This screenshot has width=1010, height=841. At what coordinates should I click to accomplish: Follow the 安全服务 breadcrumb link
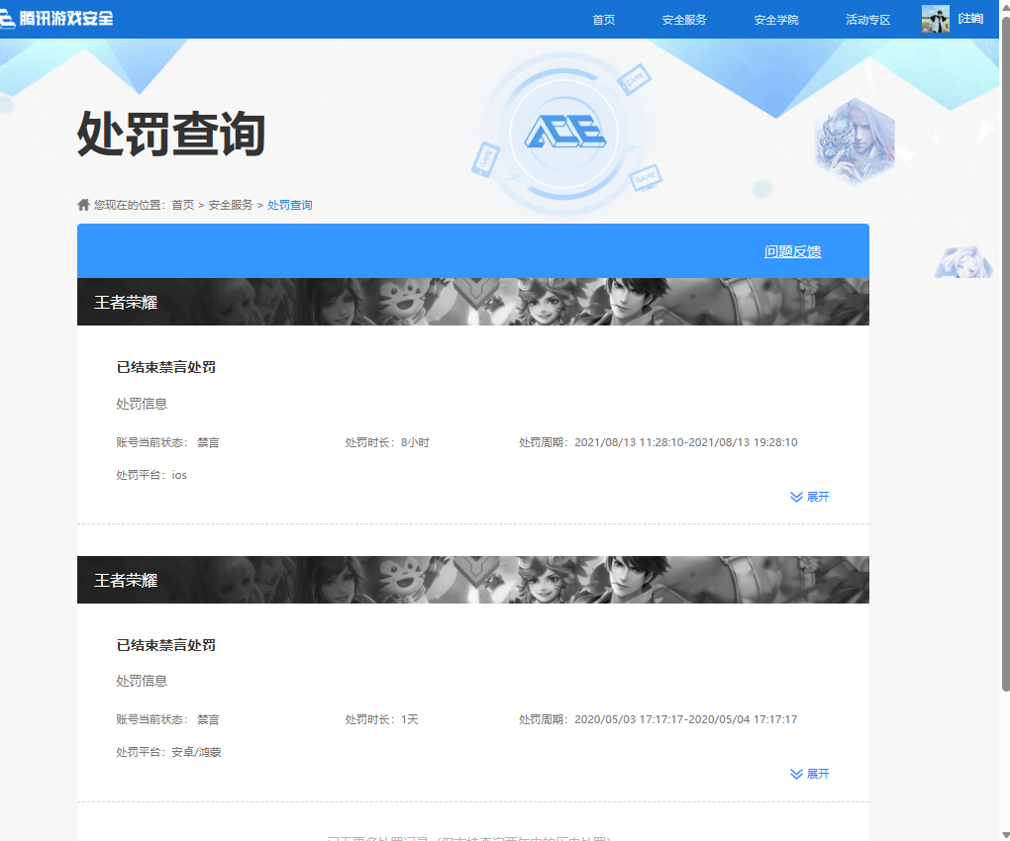(x=231, y=205)
